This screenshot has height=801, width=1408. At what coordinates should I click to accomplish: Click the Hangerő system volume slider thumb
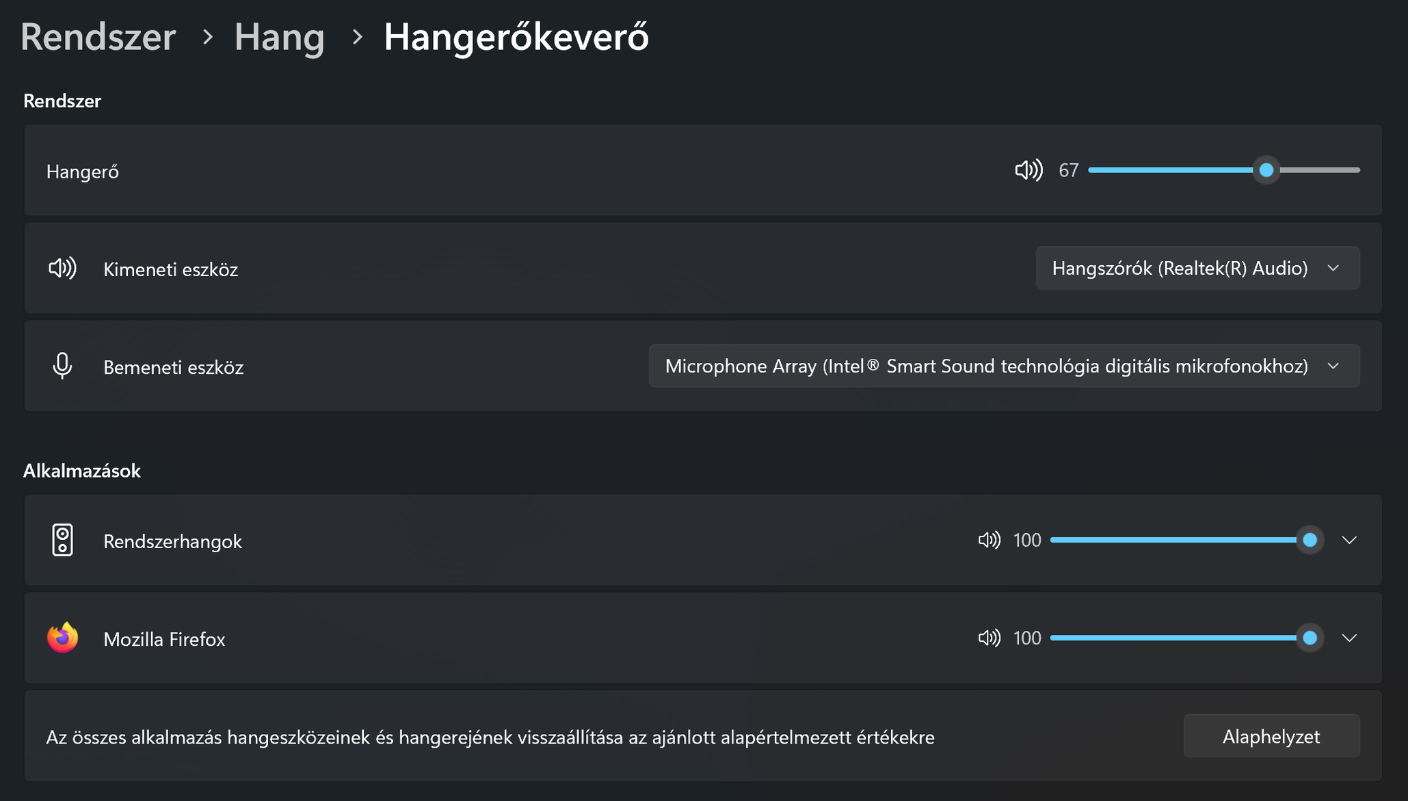1266,170
